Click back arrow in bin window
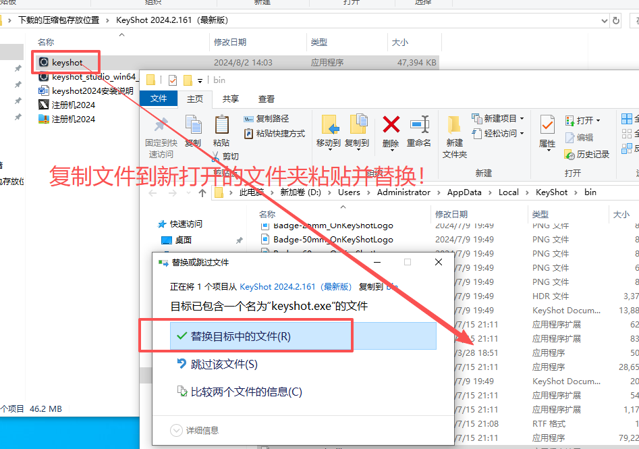The width and height of the screenshot is (639, 449). click(153, 193)
